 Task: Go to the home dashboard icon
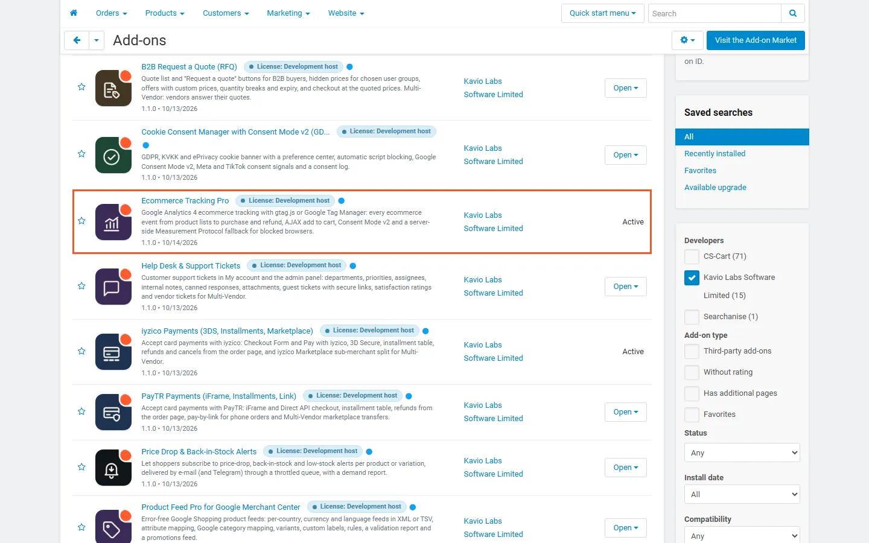(74, 13)
